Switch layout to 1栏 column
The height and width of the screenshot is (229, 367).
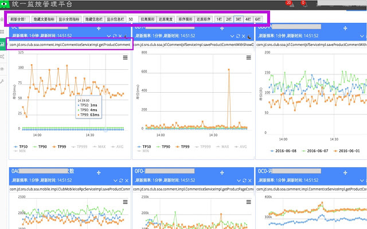pos(219,19)
